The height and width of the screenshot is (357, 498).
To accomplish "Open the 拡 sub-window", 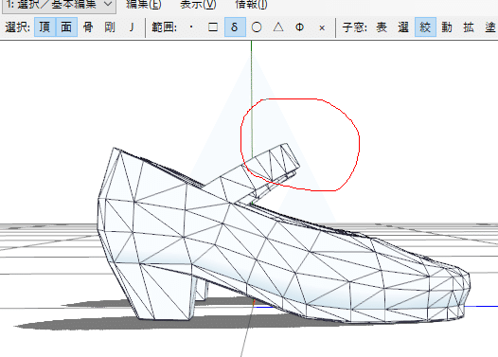I will coord(469,27).
